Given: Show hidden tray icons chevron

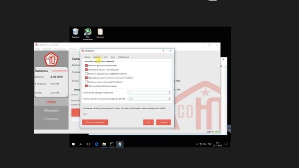Looking at the screenshot, I should (x=197, y=144).
